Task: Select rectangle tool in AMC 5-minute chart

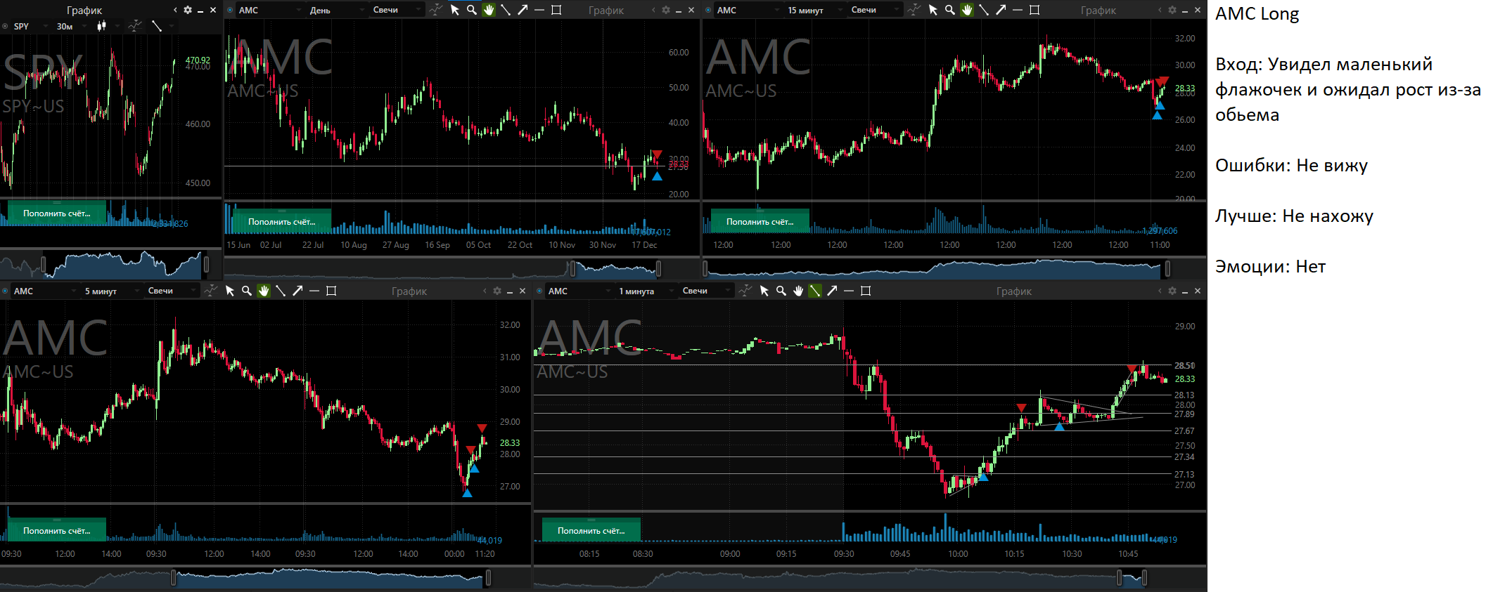Action: [331, 291]
